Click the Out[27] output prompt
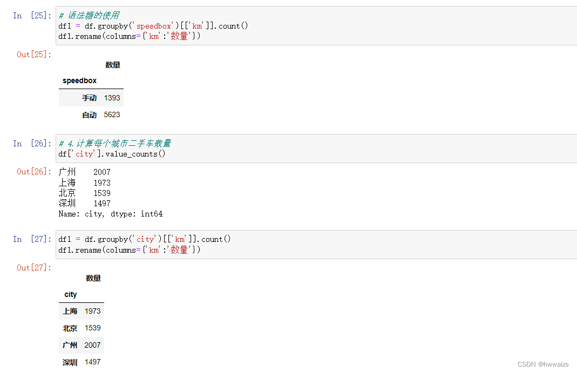 point(34,268)
